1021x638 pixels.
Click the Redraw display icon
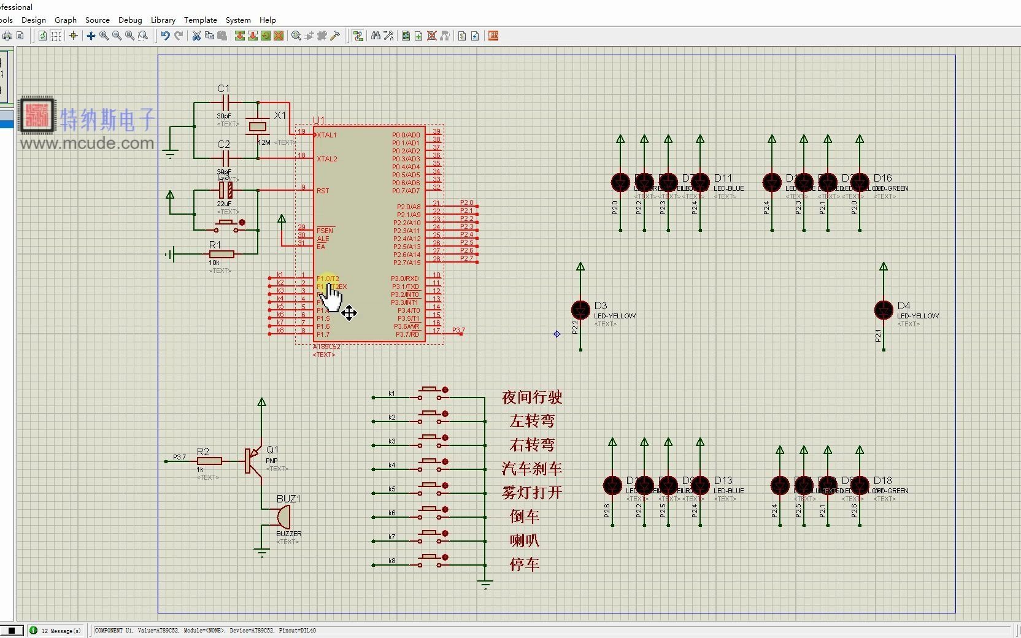(42, 36)
